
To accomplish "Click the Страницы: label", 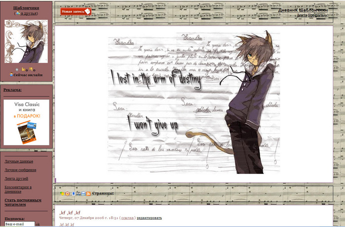I will pos(103,193).
